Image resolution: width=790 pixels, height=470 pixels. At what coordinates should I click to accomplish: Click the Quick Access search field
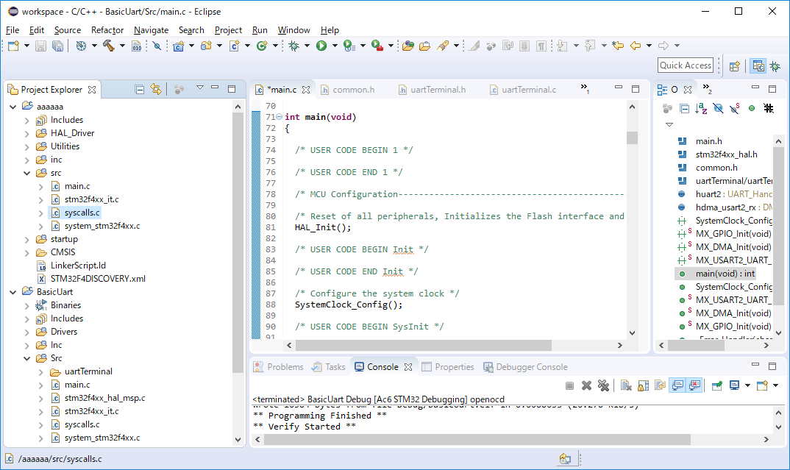tap(686, 65)
